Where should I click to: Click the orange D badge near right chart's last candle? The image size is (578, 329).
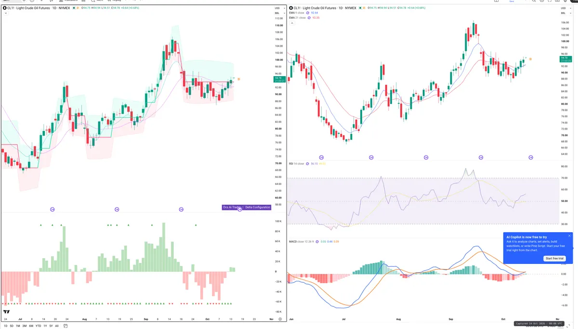click(530, 59)
